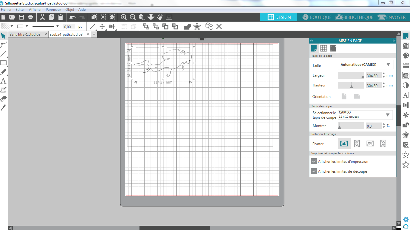This screenshot has height=230, width=410.
Task: Open the Afficher menu
Action: point(35,10)
